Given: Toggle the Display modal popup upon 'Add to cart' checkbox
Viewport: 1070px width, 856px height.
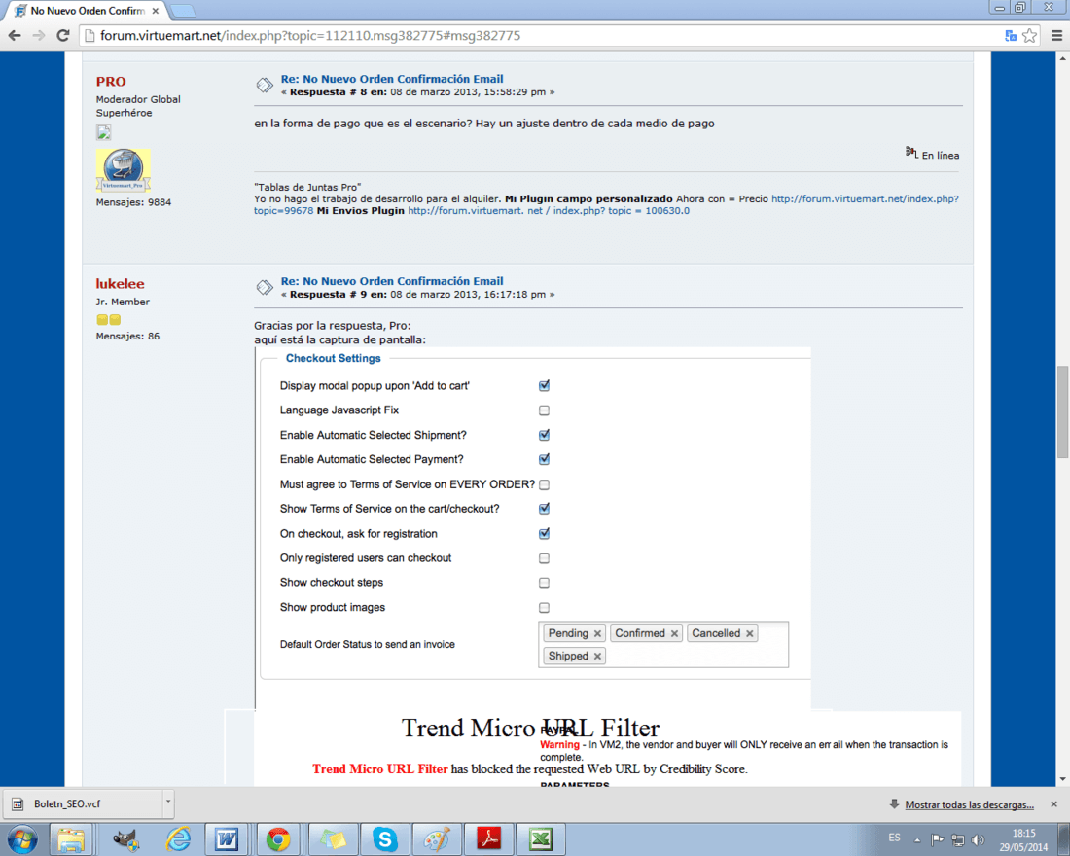Looking at the screenshot, I should pos(544,385).
